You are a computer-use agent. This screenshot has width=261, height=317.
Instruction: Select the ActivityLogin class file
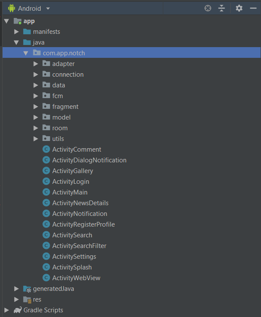pyautogui.click(x=70, y=182)
